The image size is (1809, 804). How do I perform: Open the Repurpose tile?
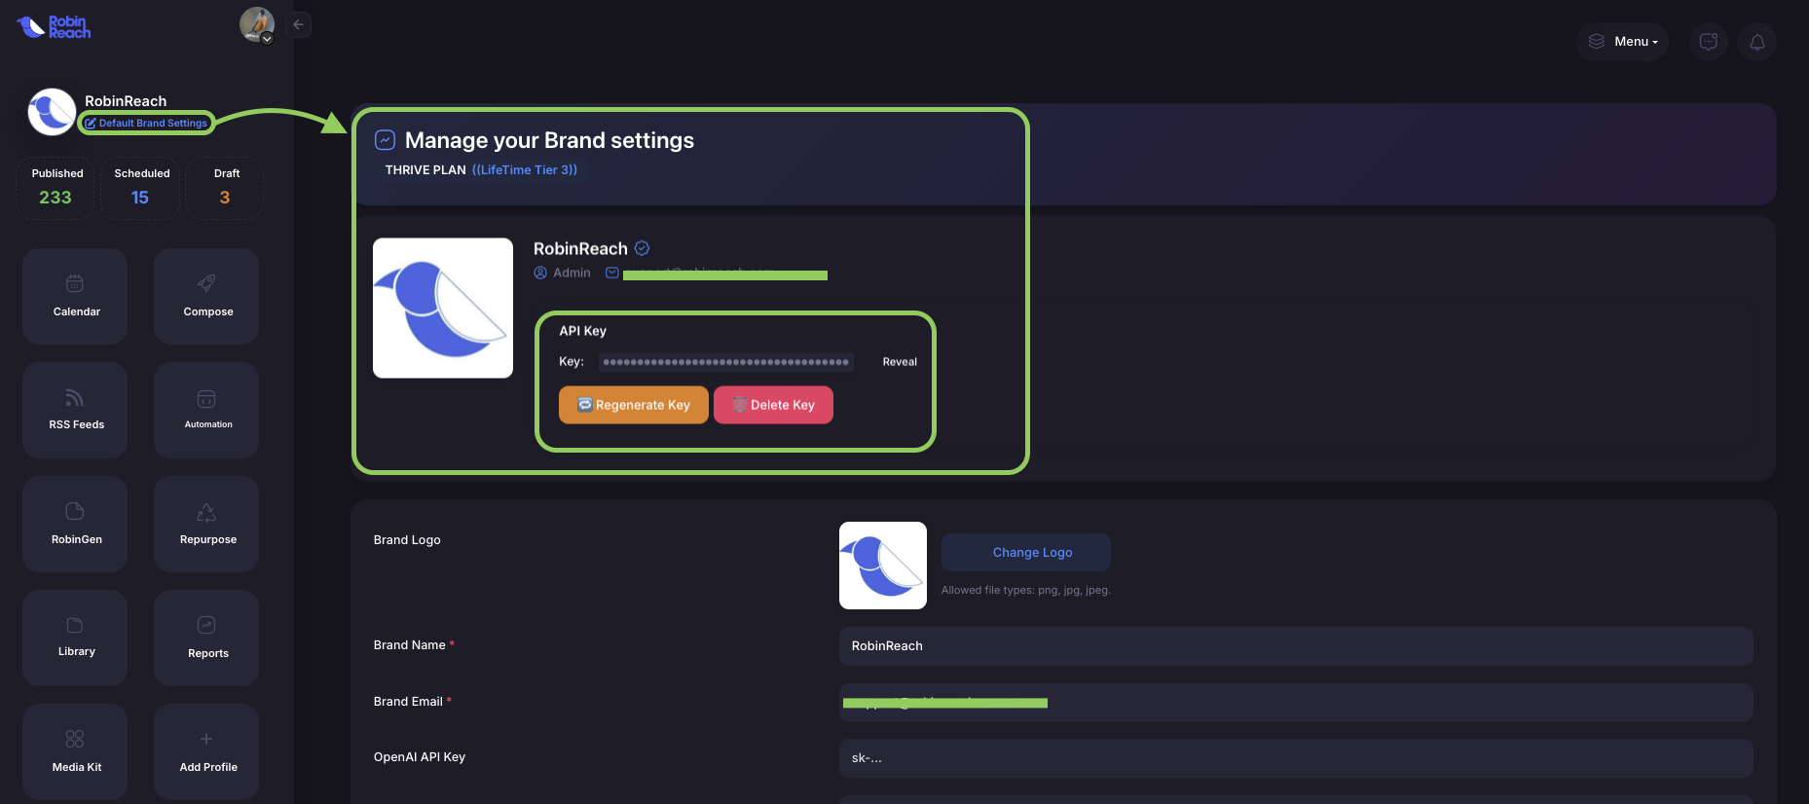point(206,524)
